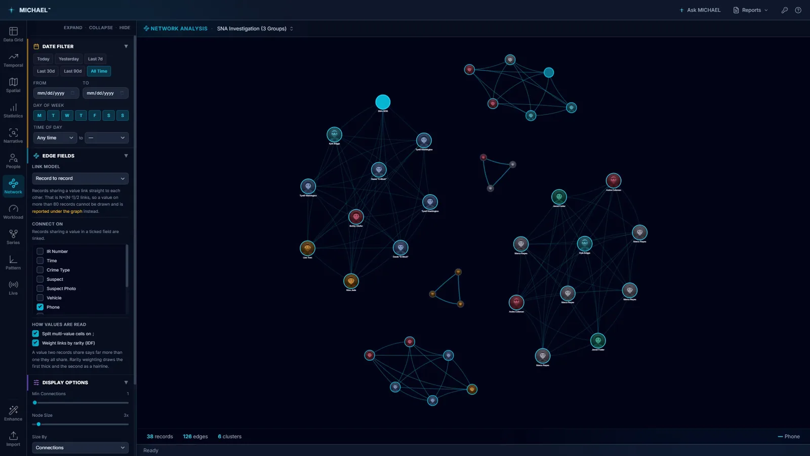Screen dimensions: 810x456
Task: Select the Yesterday date preset
Action: click(69, 59)
